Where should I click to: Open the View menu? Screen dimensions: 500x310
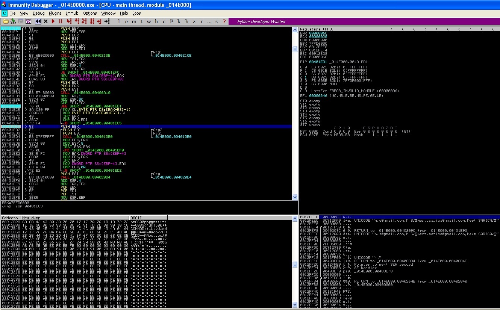click(x=24, y=13)
